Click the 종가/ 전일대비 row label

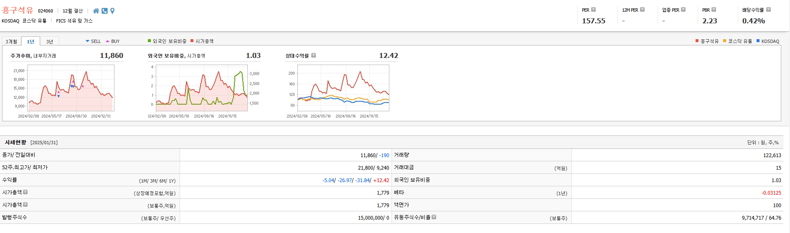pos(19,155)
